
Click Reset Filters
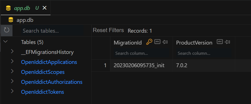point(108,30)
